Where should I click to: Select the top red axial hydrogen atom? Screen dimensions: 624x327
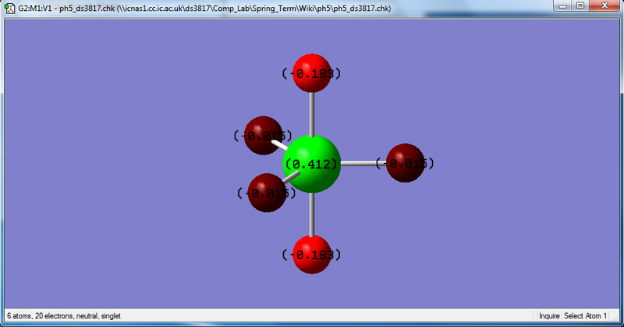pos(311,73)
